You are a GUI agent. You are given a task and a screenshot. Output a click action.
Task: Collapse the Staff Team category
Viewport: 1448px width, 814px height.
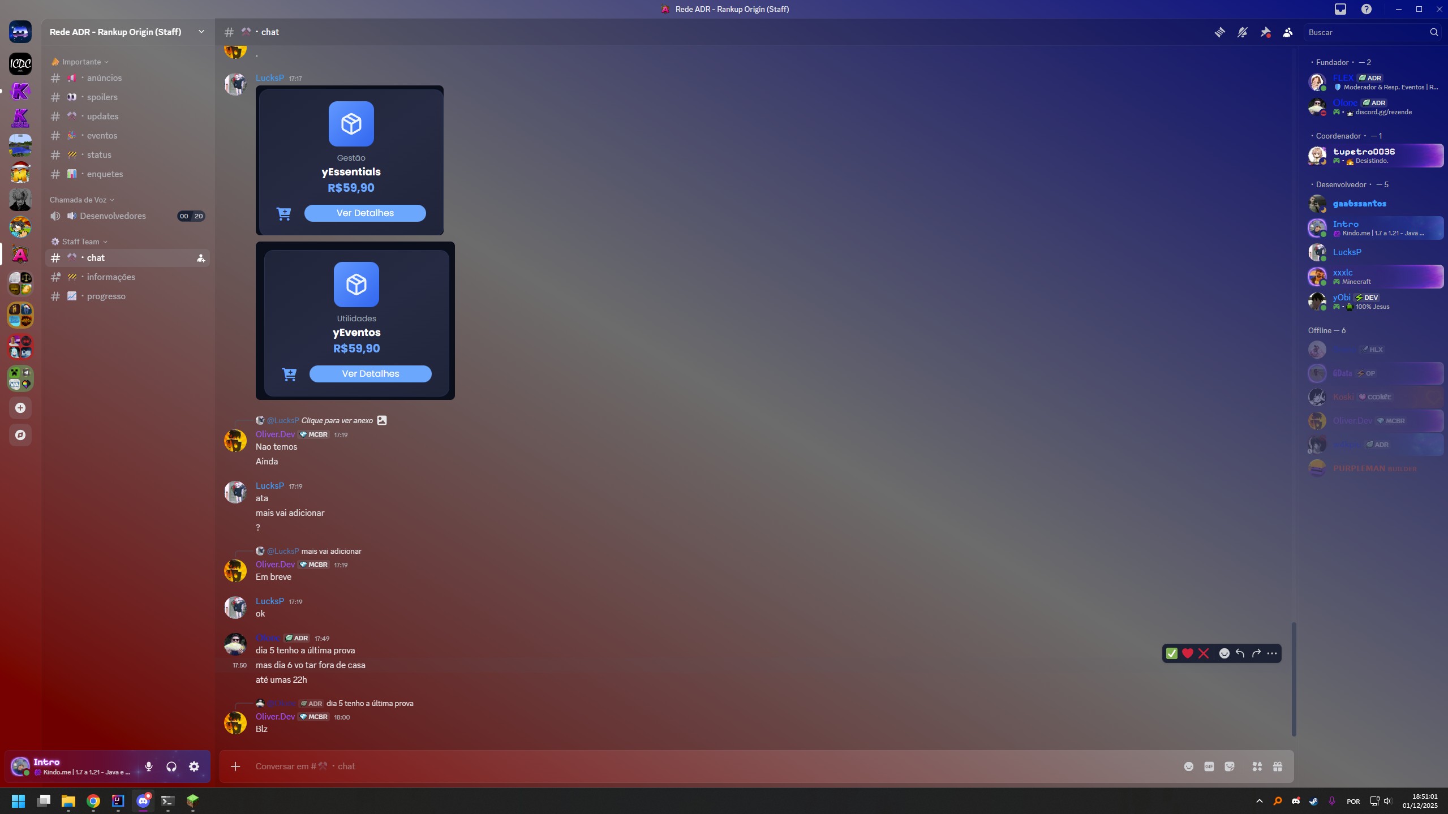click(x=80, y=242)
